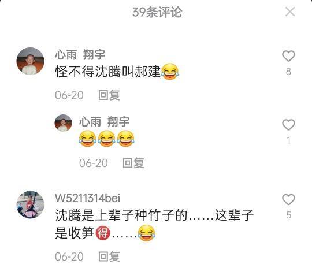This screenshot has height=279, width=312.
Task: Tap laughing emoji after 郝建
Action: [x=170, y=72]
